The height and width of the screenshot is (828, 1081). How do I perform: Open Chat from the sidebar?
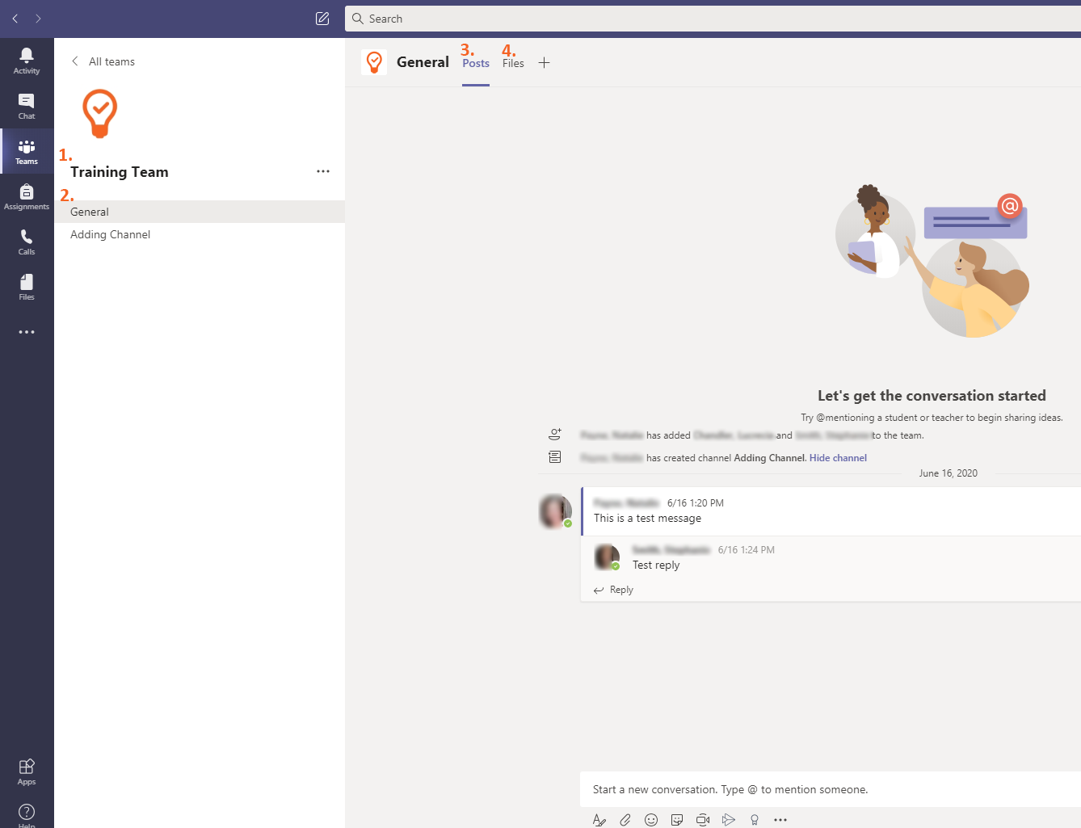click(27, 106)
